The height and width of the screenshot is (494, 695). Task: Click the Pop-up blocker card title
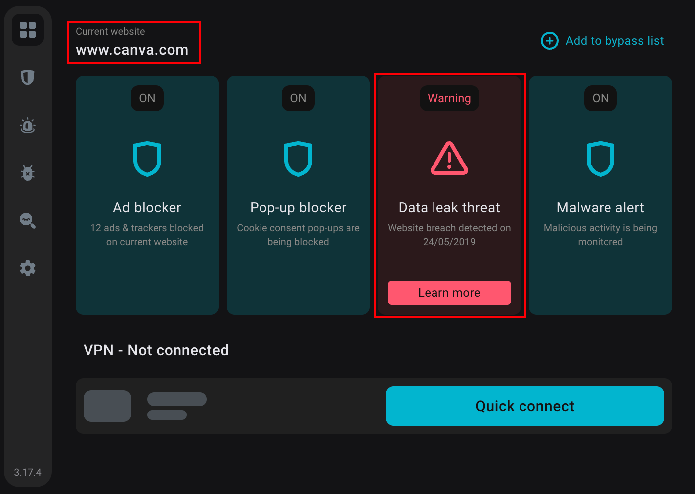coord(298,207)
